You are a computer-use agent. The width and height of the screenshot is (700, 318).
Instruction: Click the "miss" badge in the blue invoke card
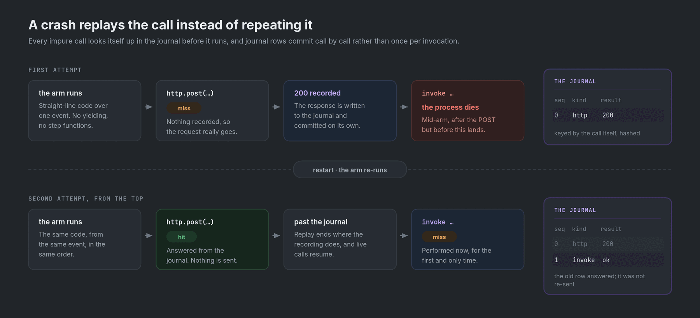[439, 237]
